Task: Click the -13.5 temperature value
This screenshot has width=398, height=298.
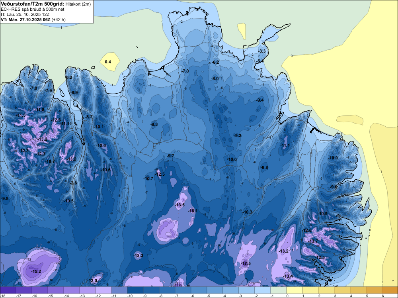Action: tap(180, 205)
